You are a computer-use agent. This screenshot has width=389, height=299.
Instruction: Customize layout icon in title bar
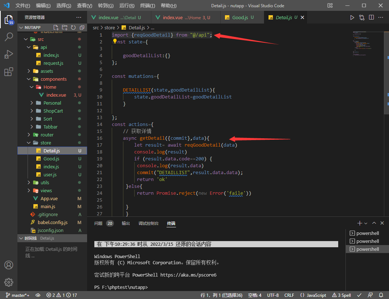pyautogui.click(x=330, y=5)
